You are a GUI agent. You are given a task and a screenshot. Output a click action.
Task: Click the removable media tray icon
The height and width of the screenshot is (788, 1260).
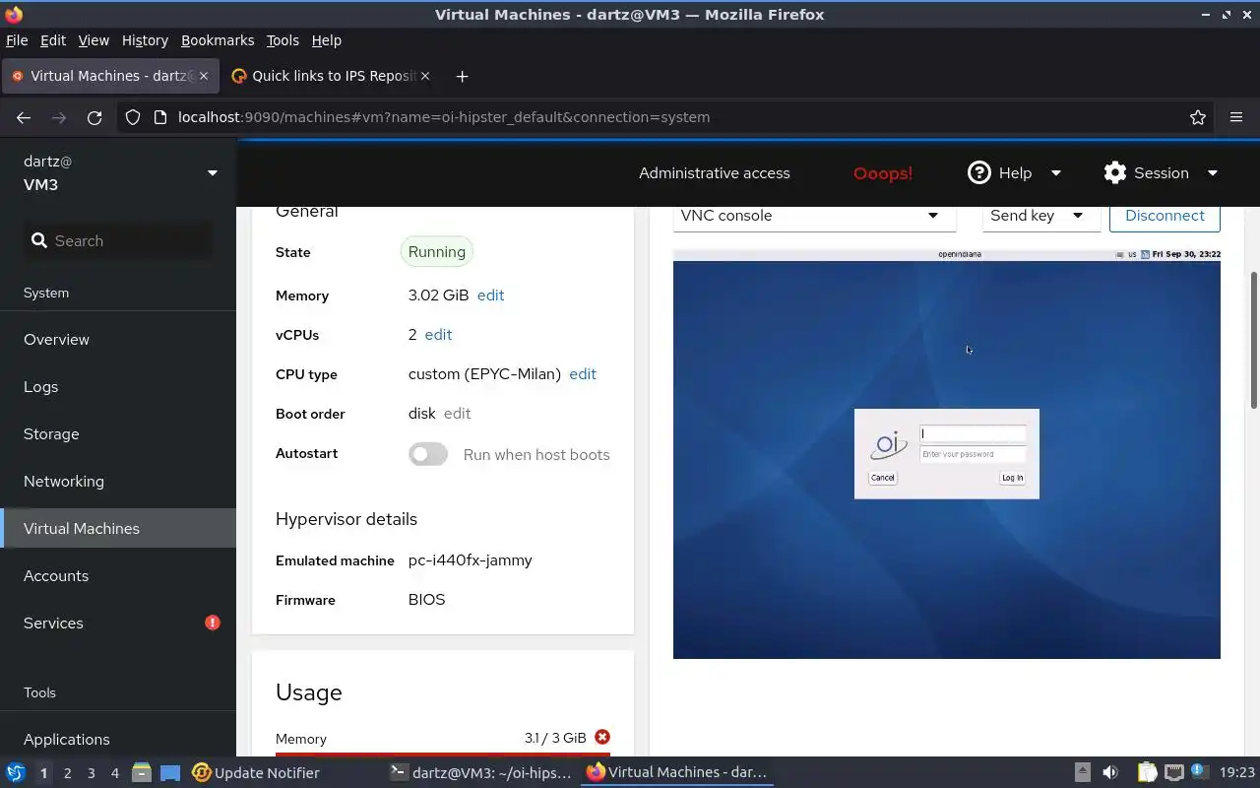(x=1082, y=772)
